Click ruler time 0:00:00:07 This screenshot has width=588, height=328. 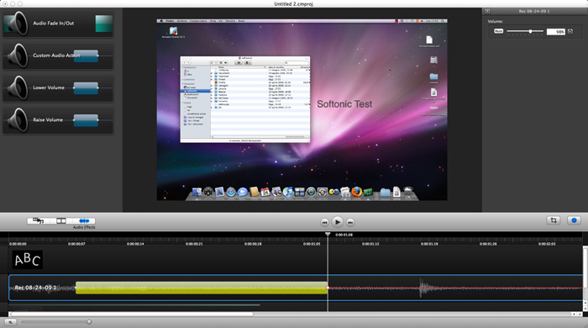76,244
